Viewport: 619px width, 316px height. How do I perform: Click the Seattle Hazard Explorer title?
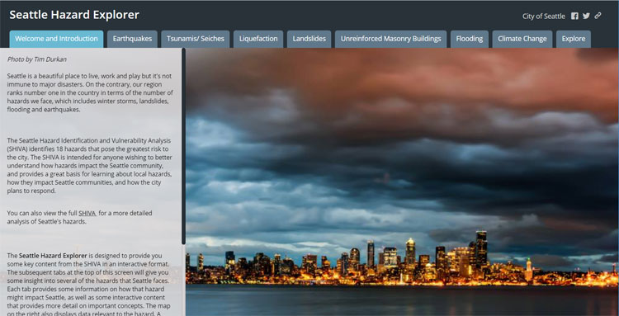(x=74, y=15)
